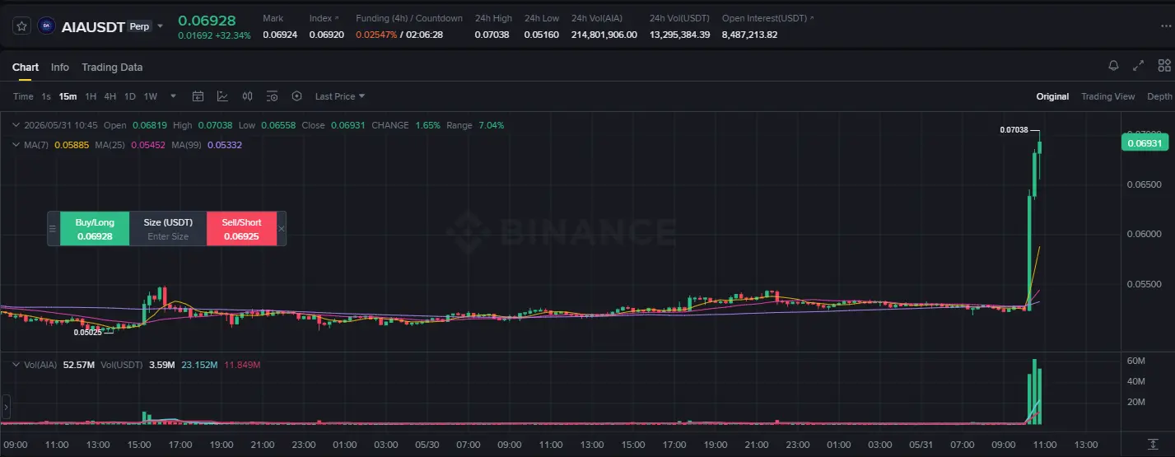Image resolution: width=1175 pixels, height=457 pixels.
Task: Grab the quick order widget handle icon
Action: point(54,229)
